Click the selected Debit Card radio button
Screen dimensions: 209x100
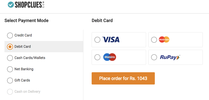pyautogui.click(x=10, y=46)
